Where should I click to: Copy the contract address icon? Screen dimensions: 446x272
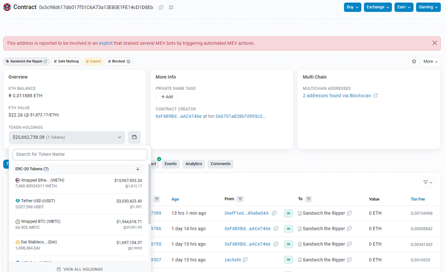pos(161,7)
